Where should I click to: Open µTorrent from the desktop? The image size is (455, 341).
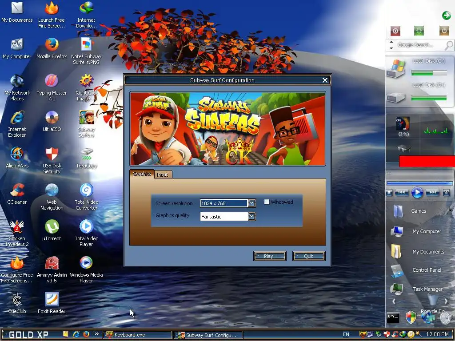[52, 230]
